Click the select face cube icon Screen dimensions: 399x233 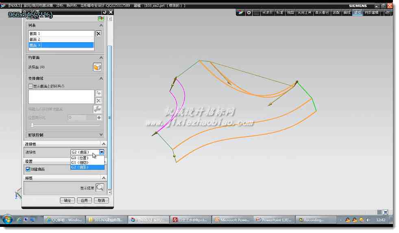click(97, 67)
